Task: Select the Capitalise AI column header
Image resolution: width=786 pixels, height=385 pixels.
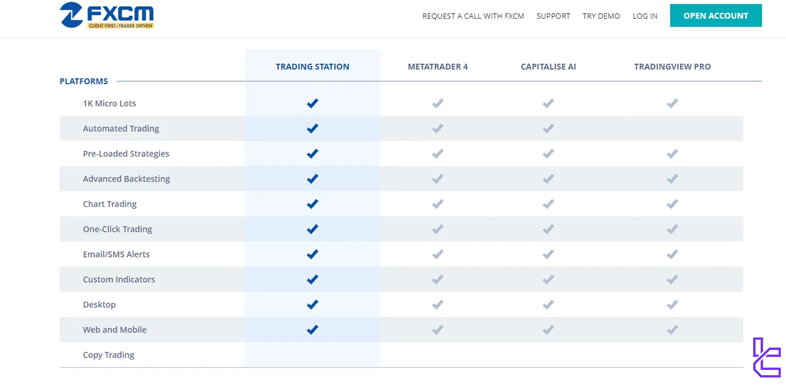Action: pos(548,67)
